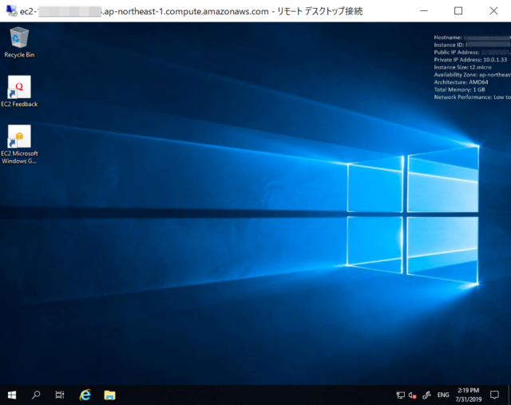511x405 pixels.
Task: Click the Show Desktop sliver on the taskbar
Action: (x=509, y=395)
